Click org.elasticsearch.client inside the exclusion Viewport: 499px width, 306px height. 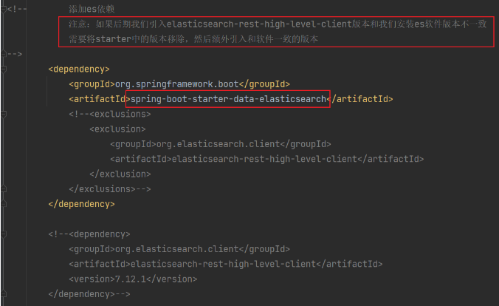218,144
